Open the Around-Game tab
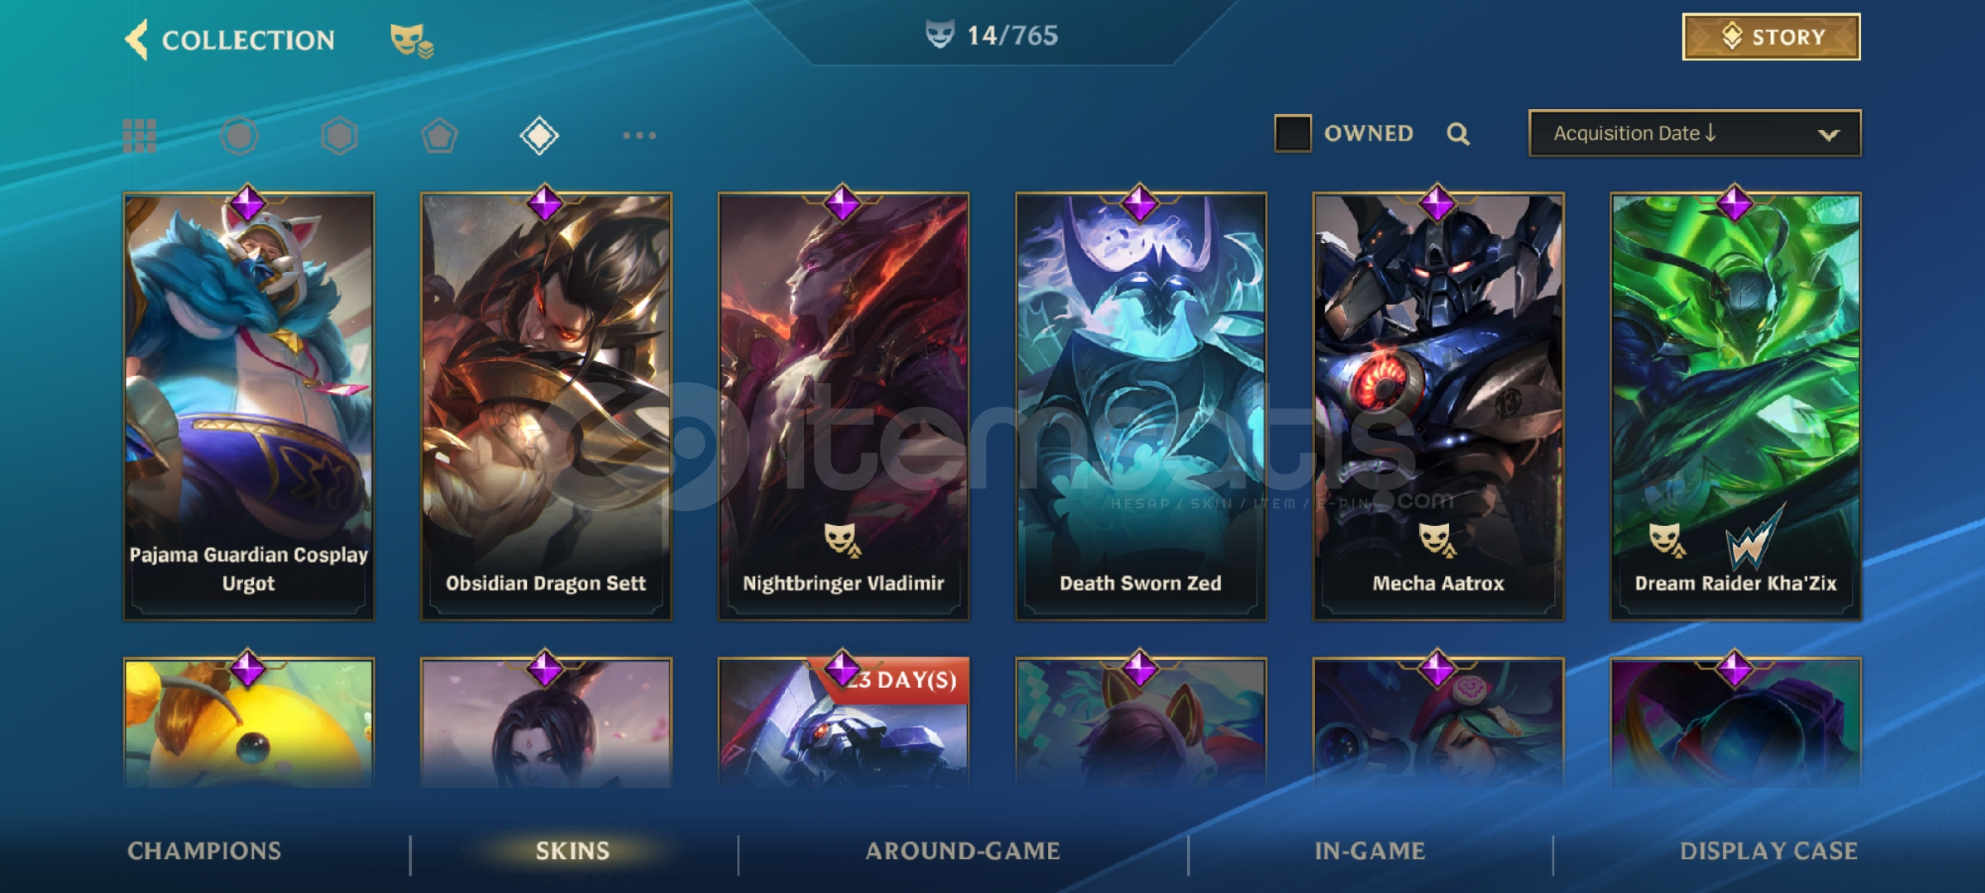The height and width of the screenshot is (893, 1985). [963, 851]
